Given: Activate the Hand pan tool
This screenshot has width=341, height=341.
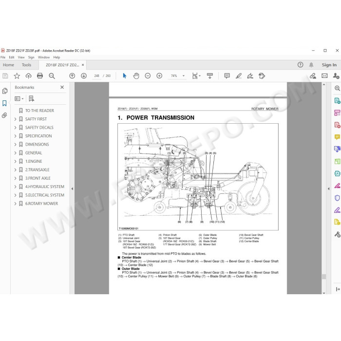Looking at the screenshot, I should [x=136, y=76].
